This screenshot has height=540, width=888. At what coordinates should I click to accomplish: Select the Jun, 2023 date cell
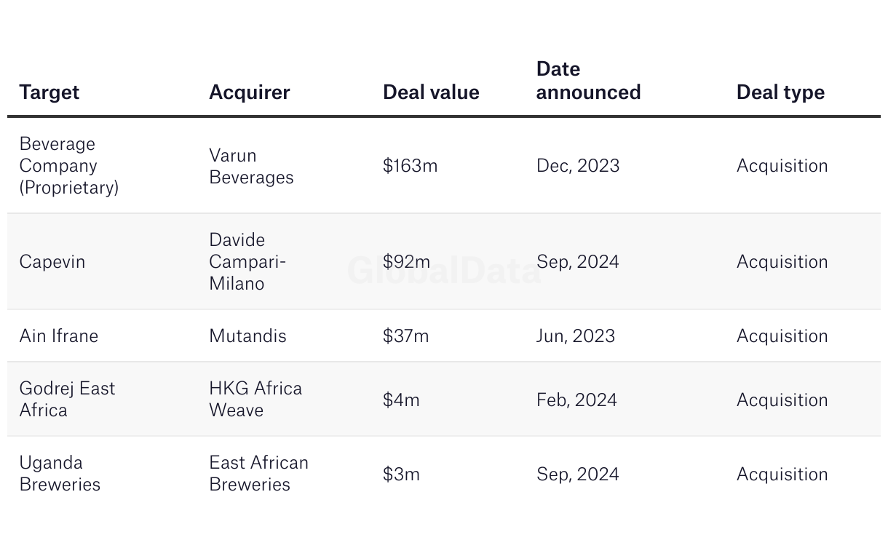coord(576,336)
